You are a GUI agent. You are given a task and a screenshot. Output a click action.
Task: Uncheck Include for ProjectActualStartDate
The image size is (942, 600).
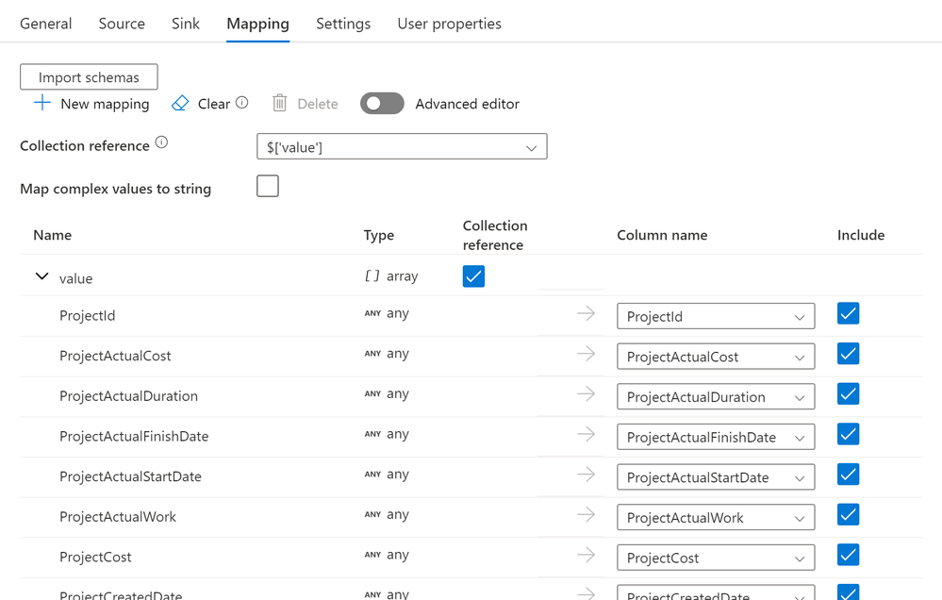(848, 475)
